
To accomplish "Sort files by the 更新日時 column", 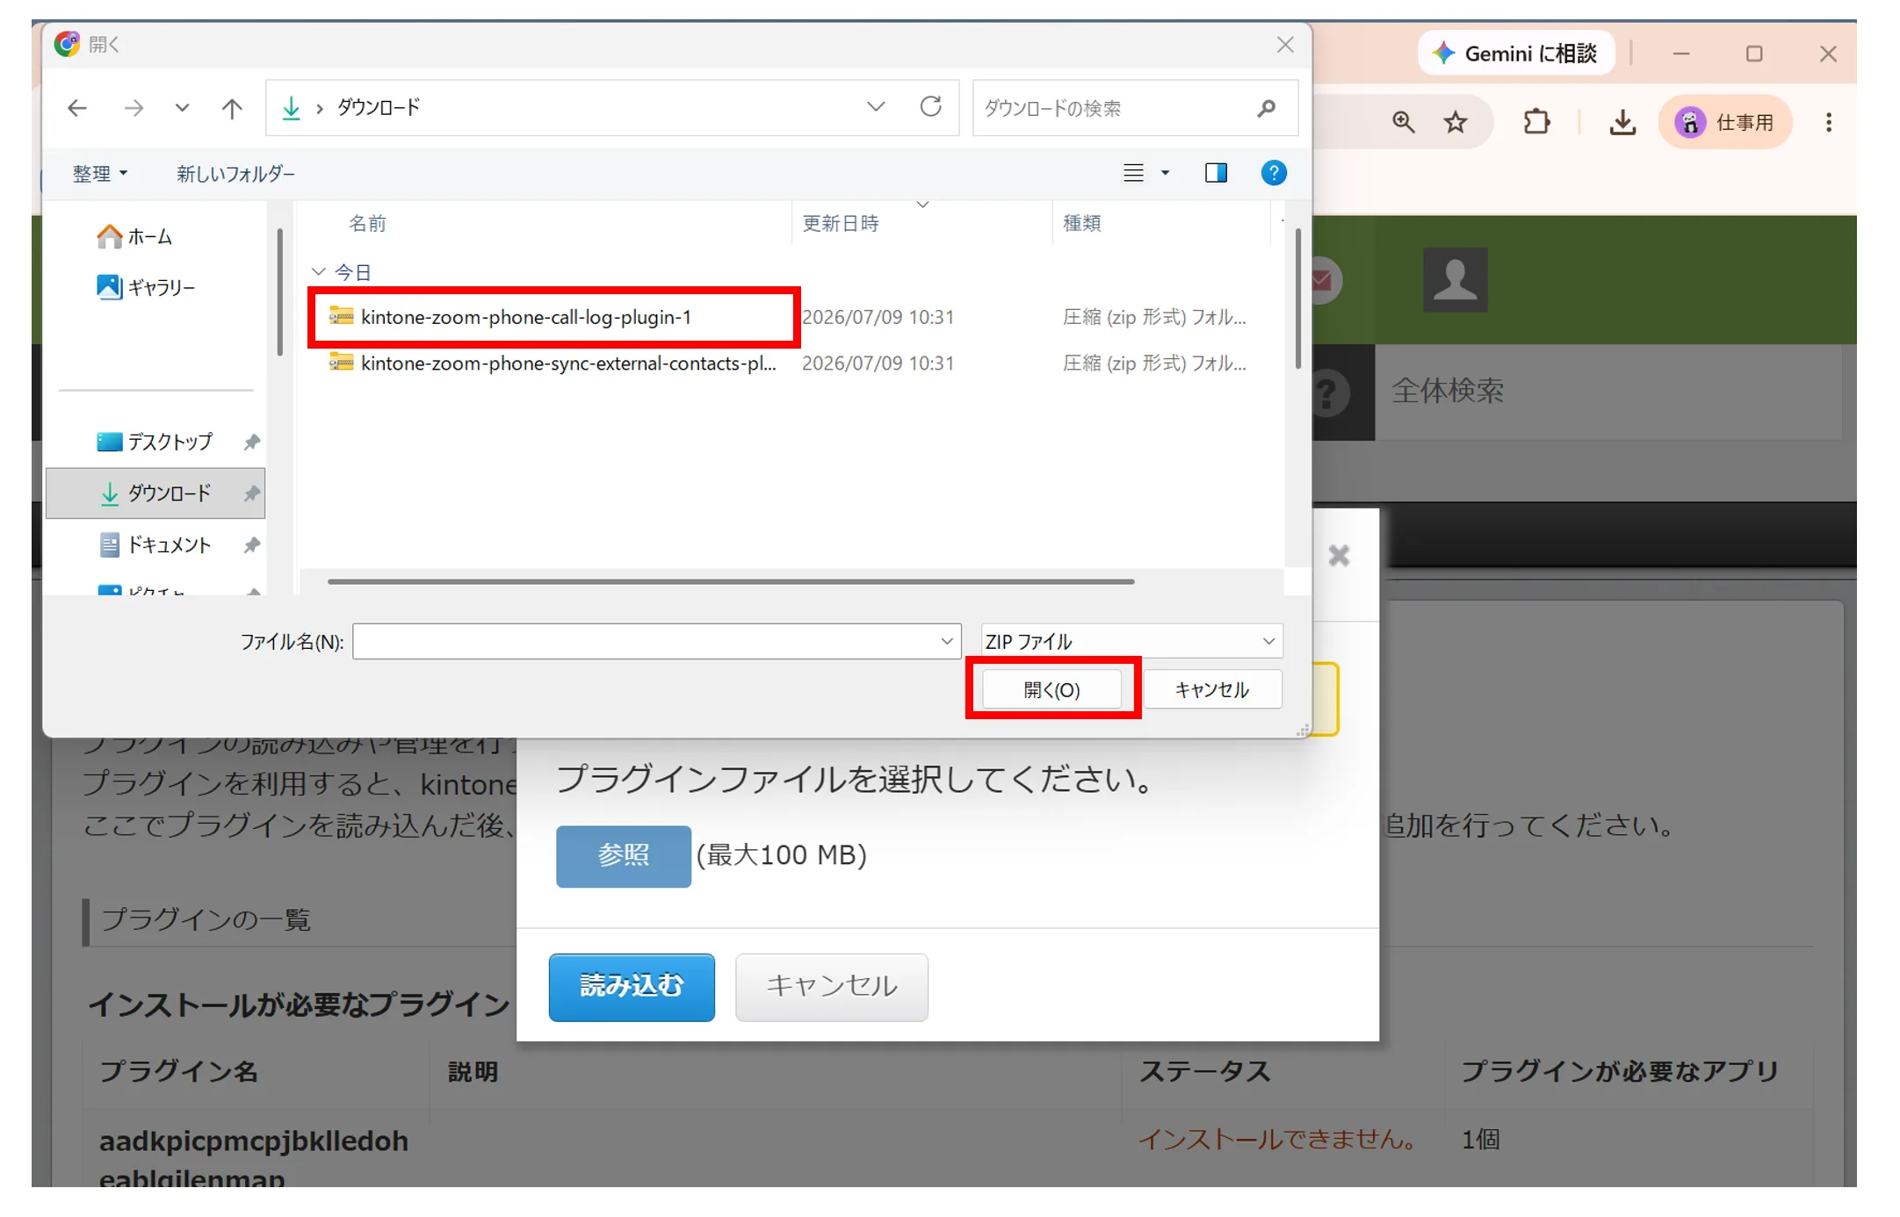I will coord(841,223).
